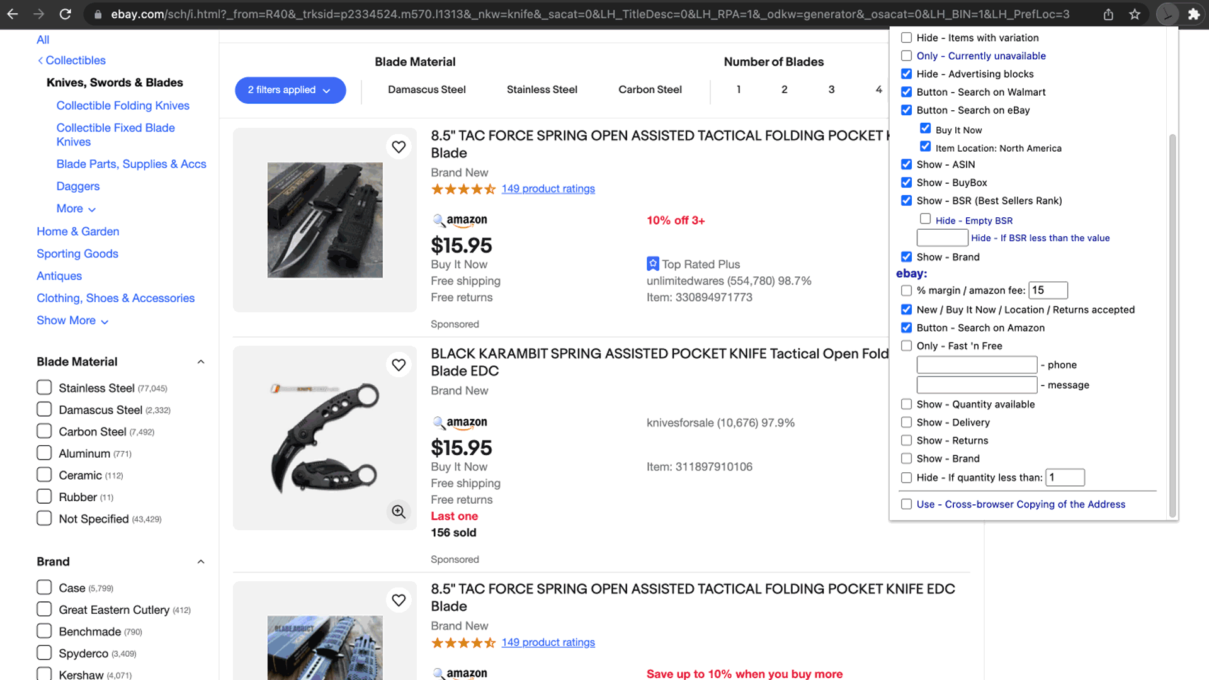Go back with the browser back arrow
This screenshot has width=1209, height=680.
coord(13,14)
